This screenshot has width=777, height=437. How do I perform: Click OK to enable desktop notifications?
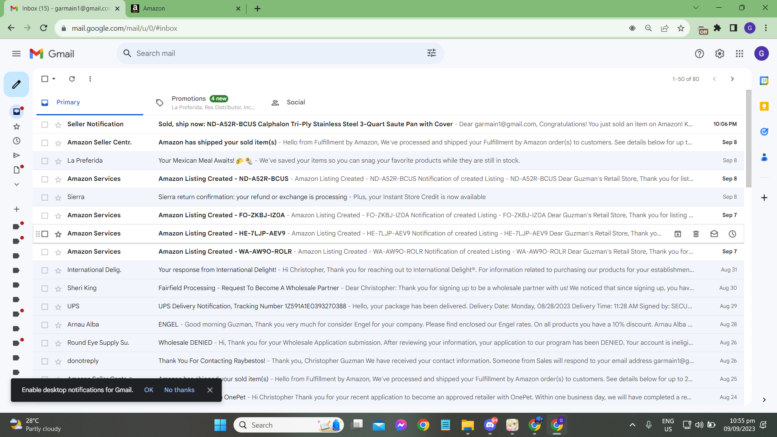(x=149, y=390)
